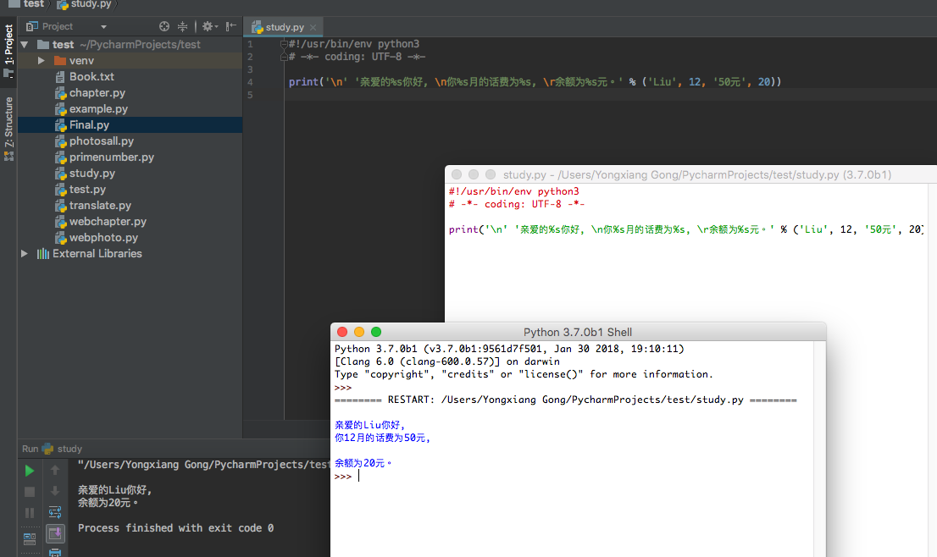
Task: Open example.py in project tree
Action: pyautogui.click(x=98, y=108)
